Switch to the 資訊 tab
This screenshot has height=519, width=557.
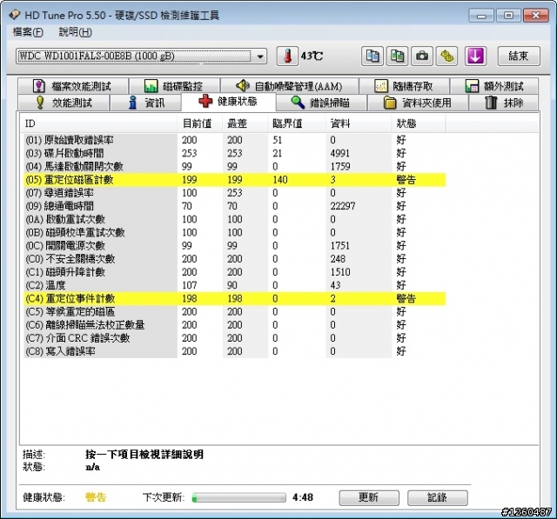(x=145, y=103)
